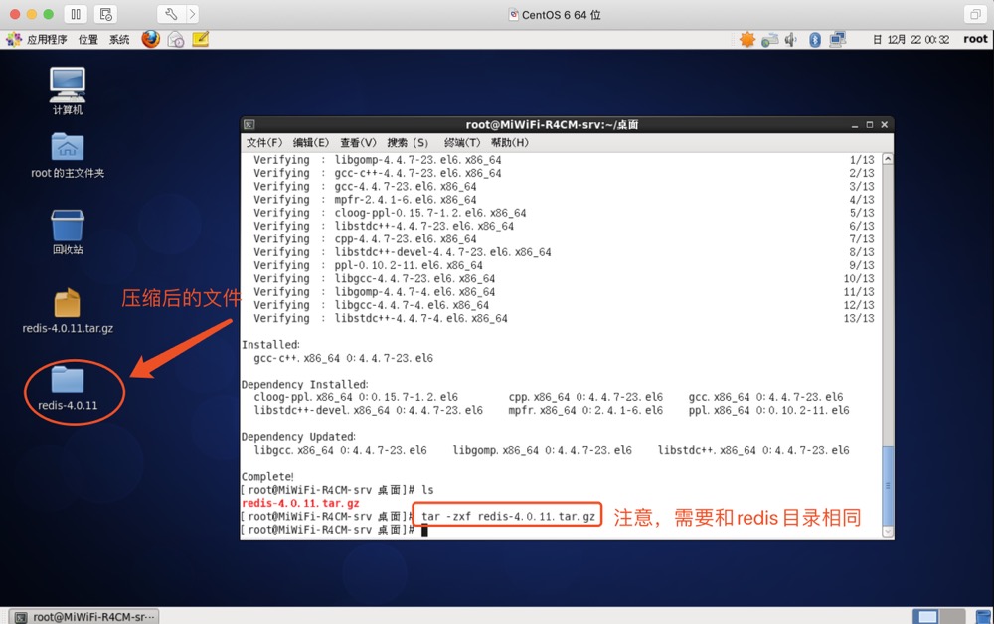
Task: Click the network connection icon
Action: coord(837,39)
